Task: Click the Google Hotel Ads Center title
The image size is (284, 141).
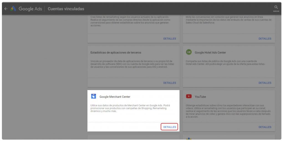Action: [210, 53]
